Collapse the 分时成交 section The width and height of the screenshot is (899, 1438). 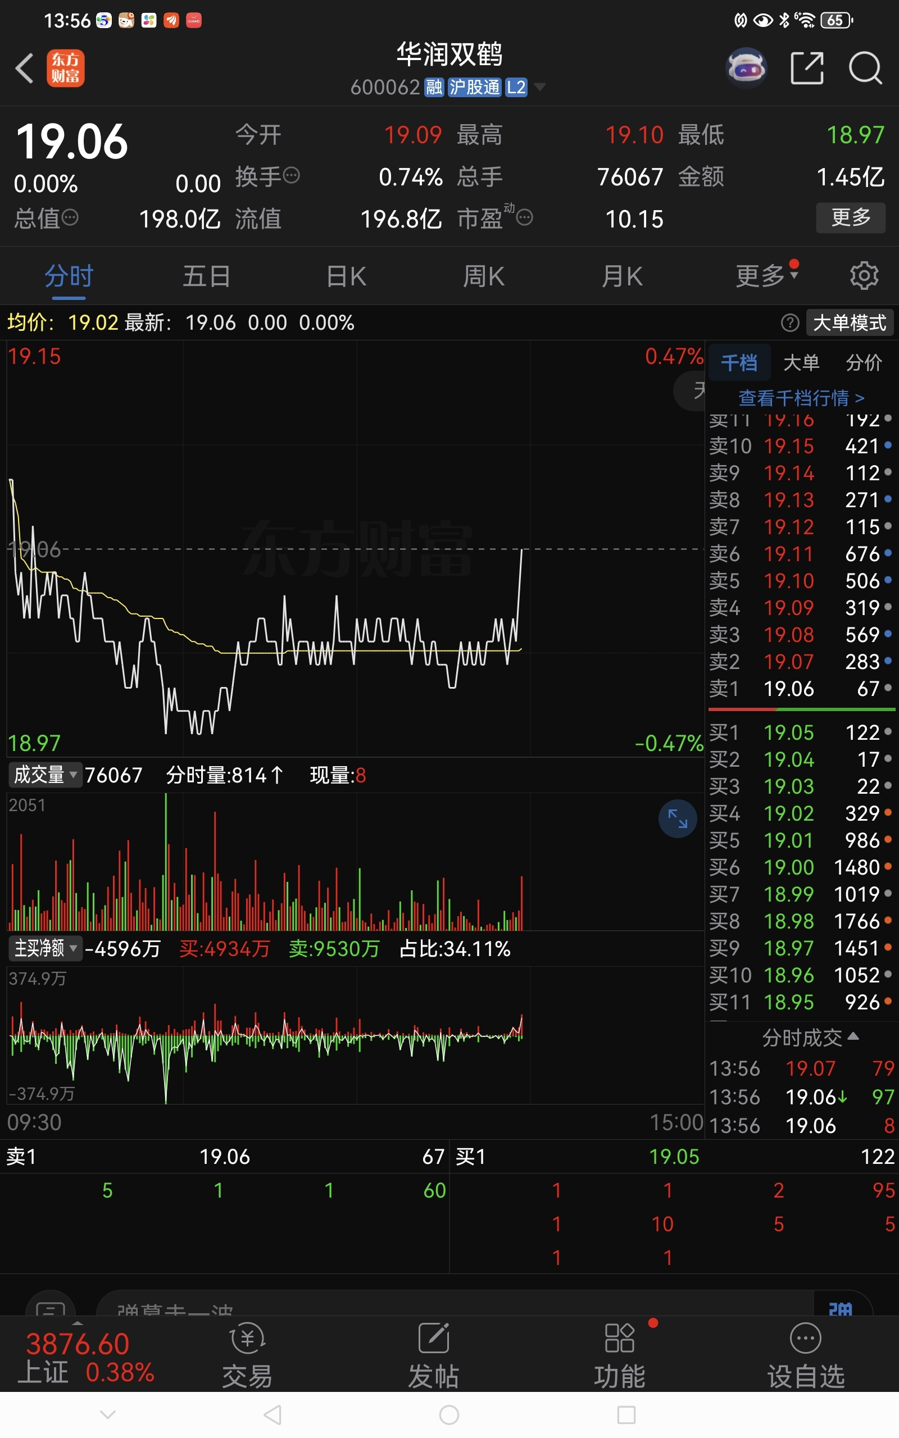click(x=810, y=1037)
